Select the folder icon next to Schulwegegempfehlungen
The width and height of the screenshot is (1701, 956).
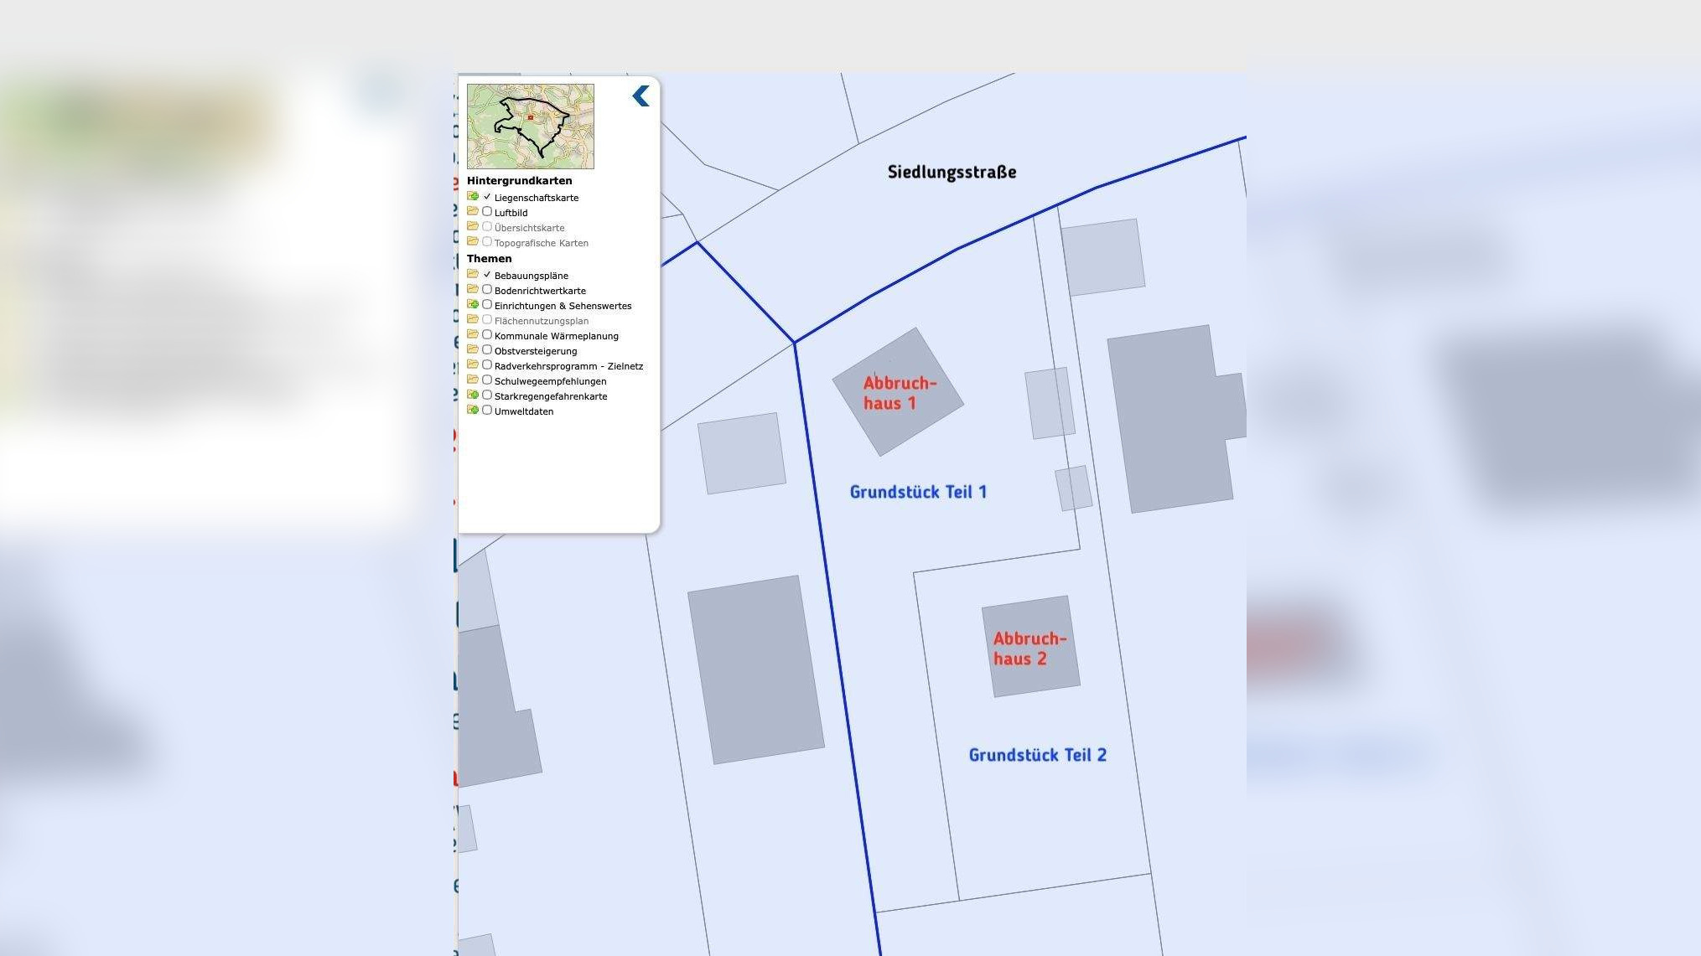pos(475,380)
